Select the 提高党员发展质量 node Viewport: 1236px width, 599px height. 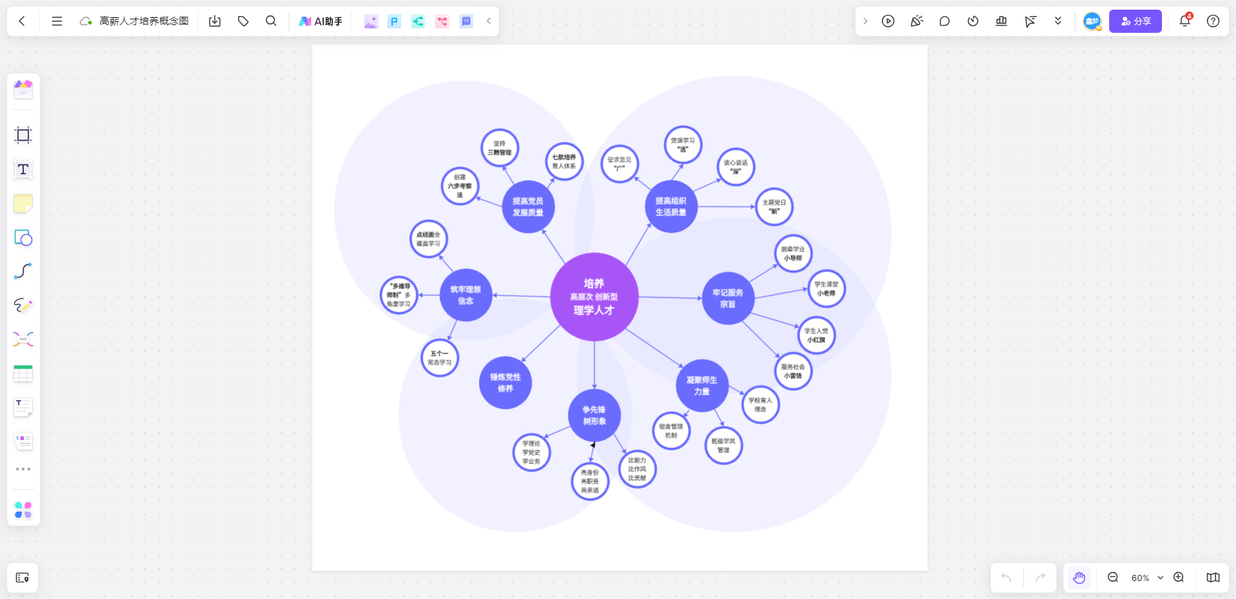coord(528,207)
